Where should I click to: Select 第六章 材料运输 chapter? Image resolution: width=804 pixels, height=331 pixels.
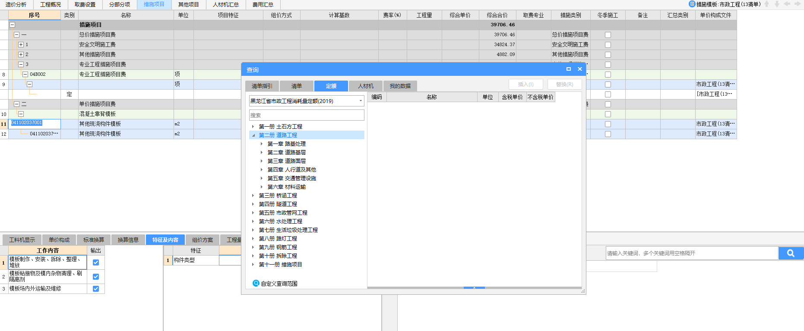[x=287, y=187]
